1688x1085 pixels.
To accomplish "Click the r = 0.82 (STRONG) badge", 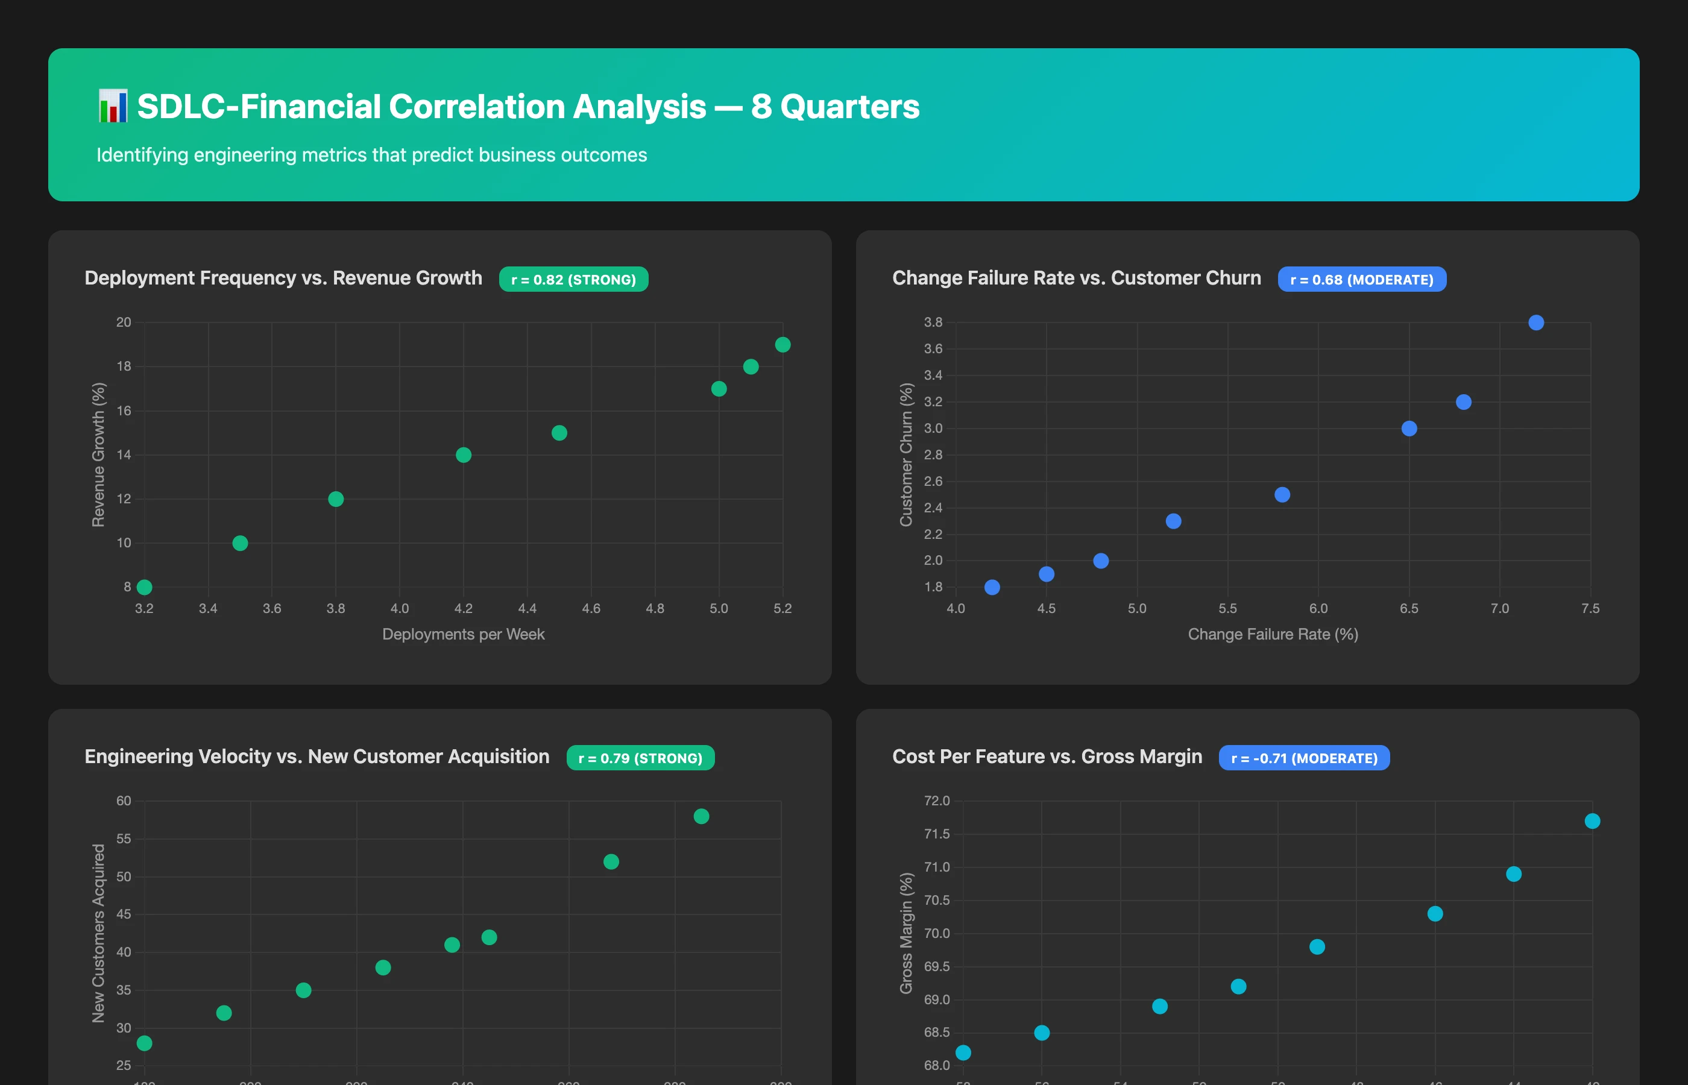I will click(x=573, y=279).
